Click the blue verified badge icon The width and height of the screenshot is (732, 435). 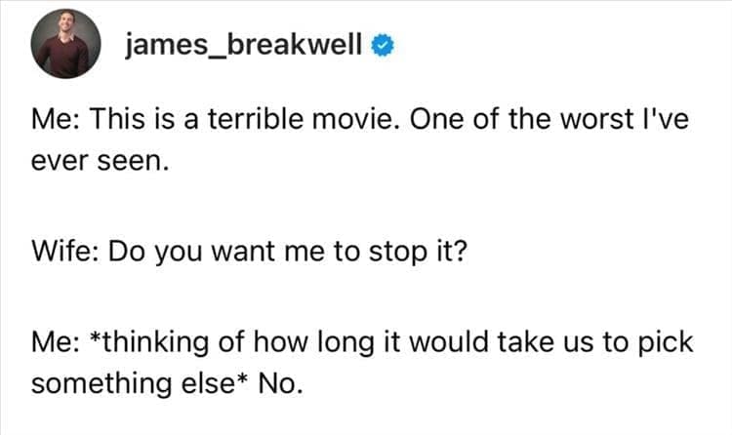(384, 44)
